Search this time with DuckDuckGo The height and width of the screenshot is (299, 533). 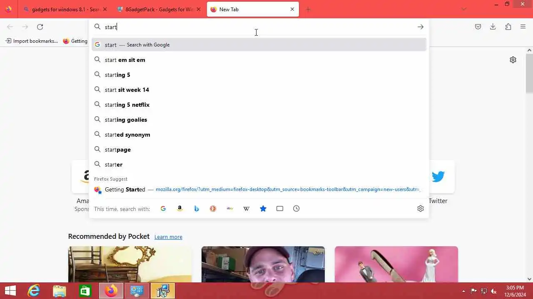tap(213, 209)
